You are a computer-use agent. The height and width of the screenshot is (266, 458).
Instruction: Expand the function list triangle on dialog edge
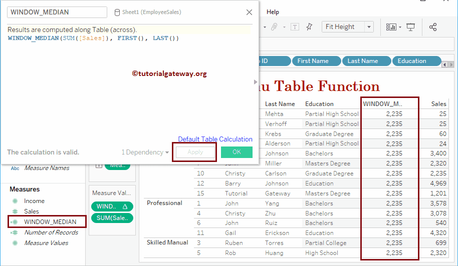coord(256,82)
